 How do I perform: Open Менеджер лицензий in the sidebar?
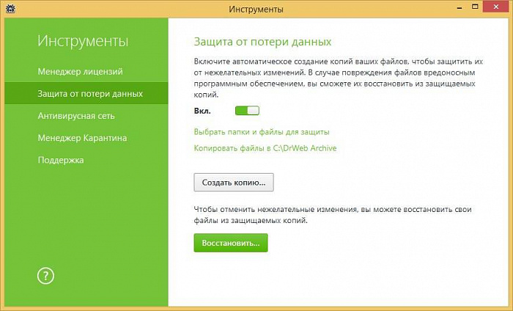(x=80, y=72)
